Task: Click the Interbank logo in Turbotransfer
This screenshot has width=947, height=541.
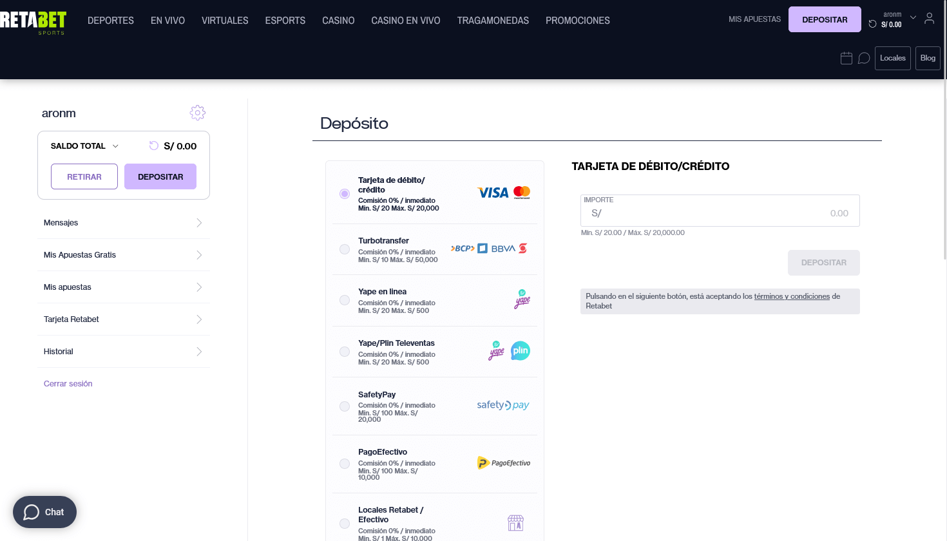Action: [x=483, y=249]
